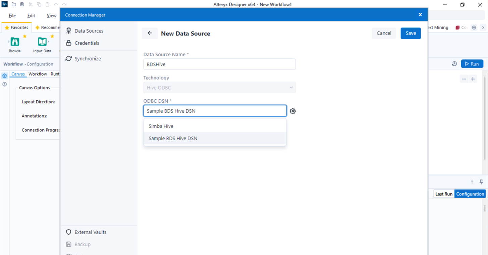Switch to the Recommended tool tab
The height and width of the screenshot is (255, 488).
(47, 28)
